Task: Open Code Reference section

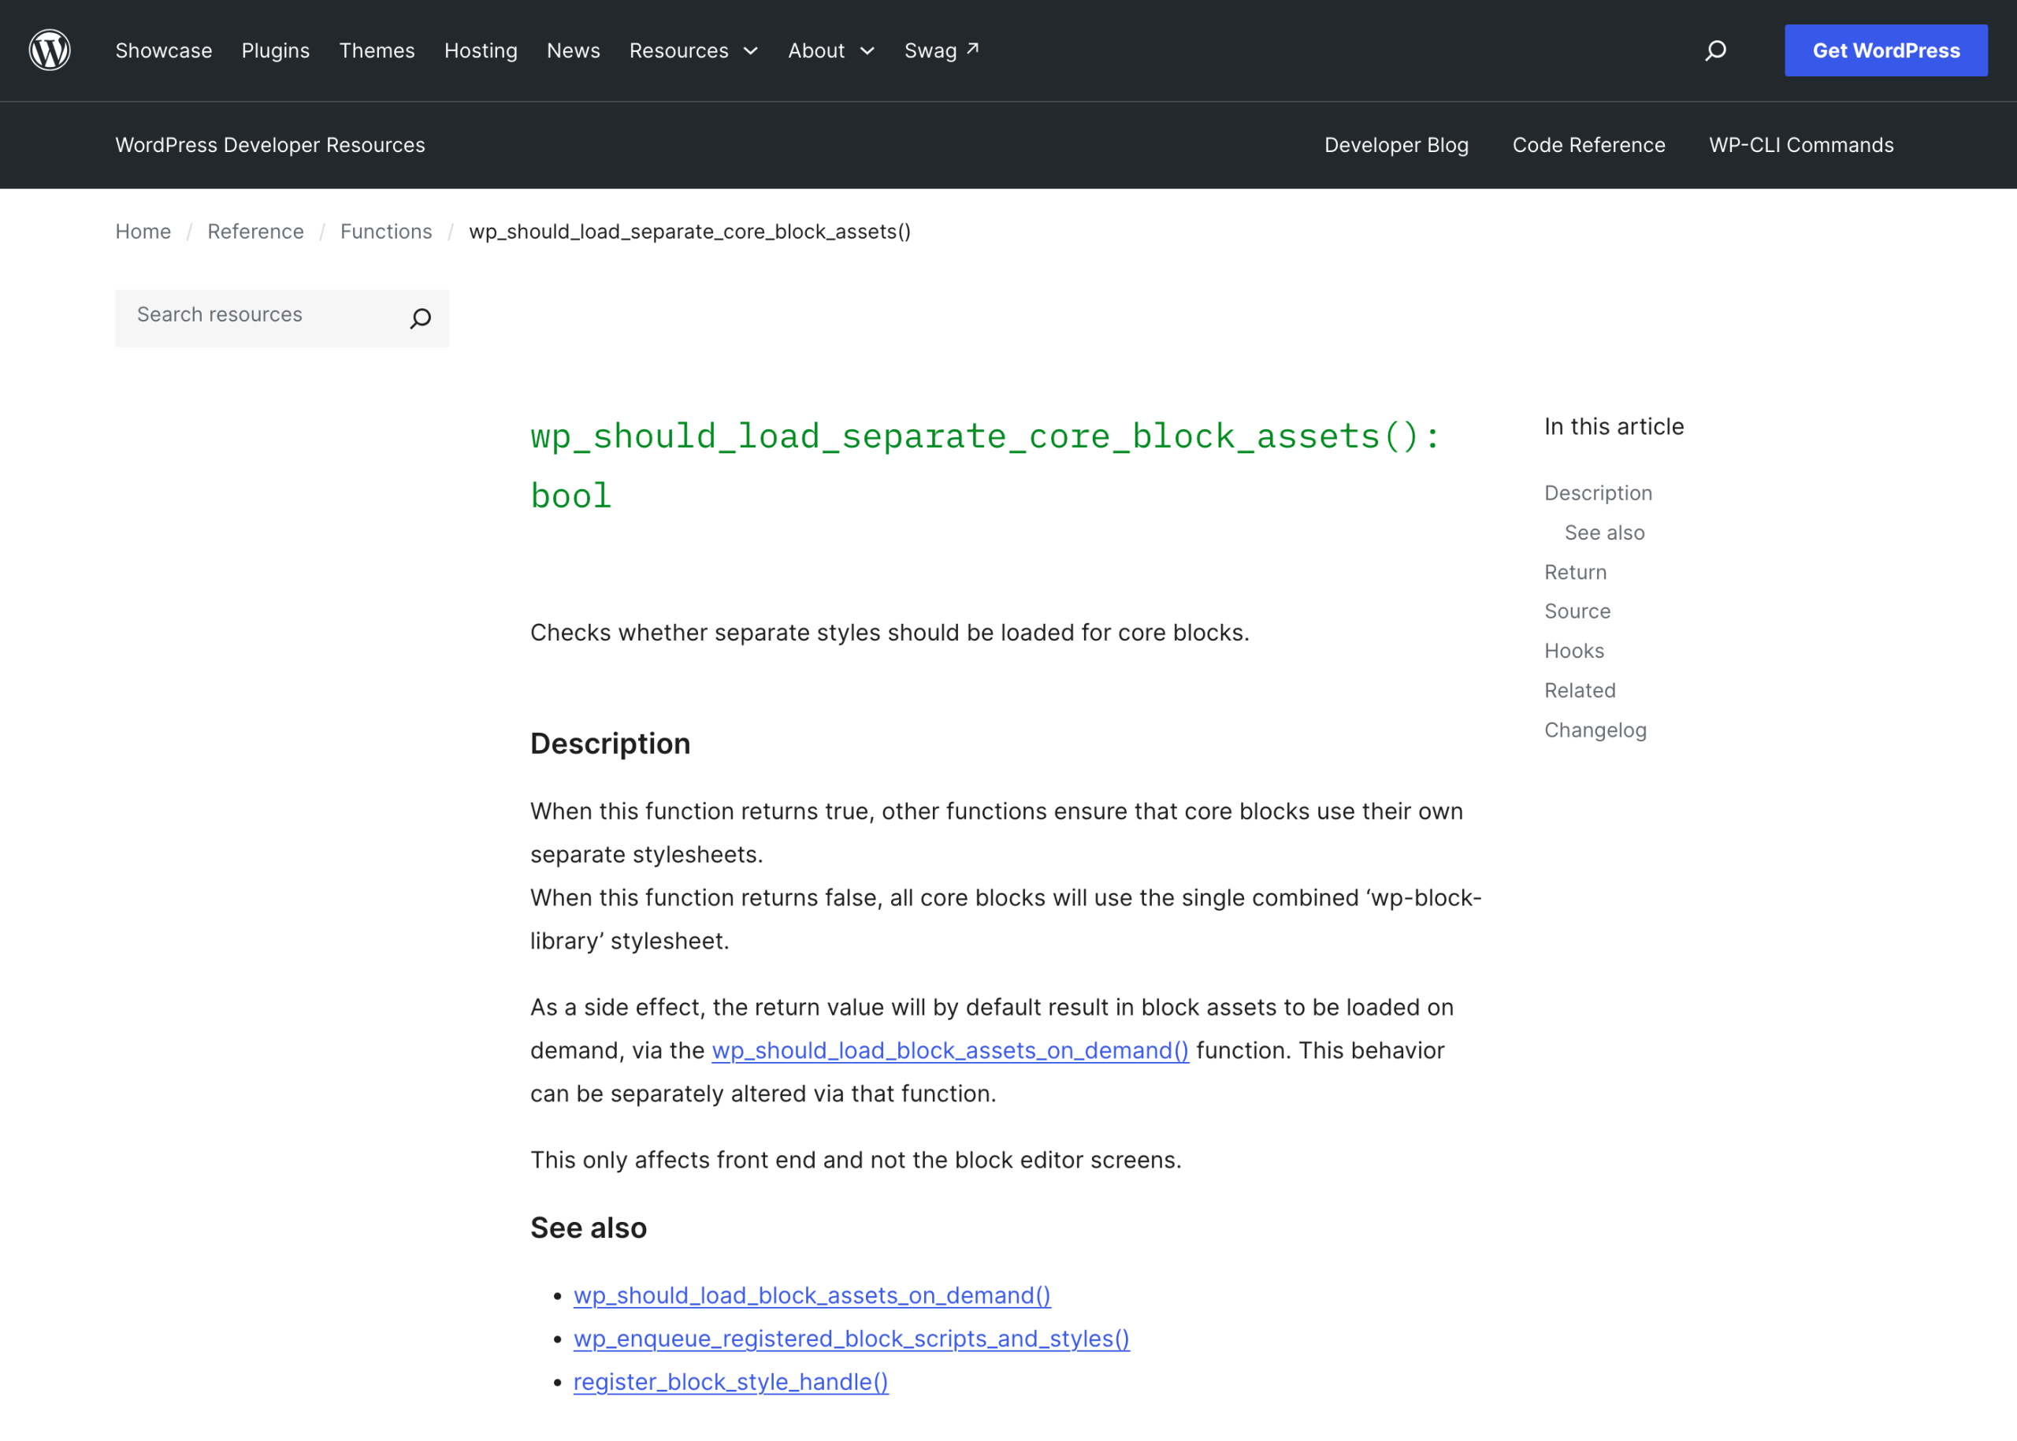Action: tap(1588, 145)
